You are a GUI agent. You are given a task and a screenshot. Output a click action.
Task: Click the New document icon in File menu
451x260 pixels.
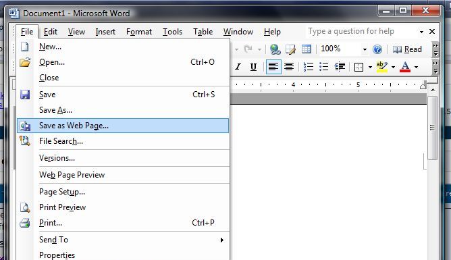pos(25,47)
